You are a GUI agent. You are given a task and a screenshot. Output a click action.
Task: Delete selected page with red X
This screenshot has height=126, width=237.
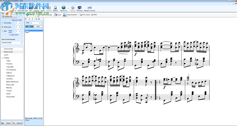click(26, 19)
